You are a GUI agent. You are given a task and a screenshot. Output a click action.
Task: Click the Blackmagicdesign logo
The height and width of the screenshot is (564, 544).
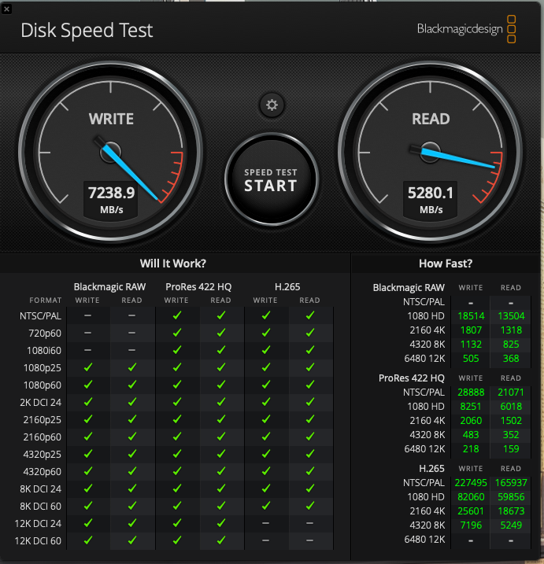467,29
